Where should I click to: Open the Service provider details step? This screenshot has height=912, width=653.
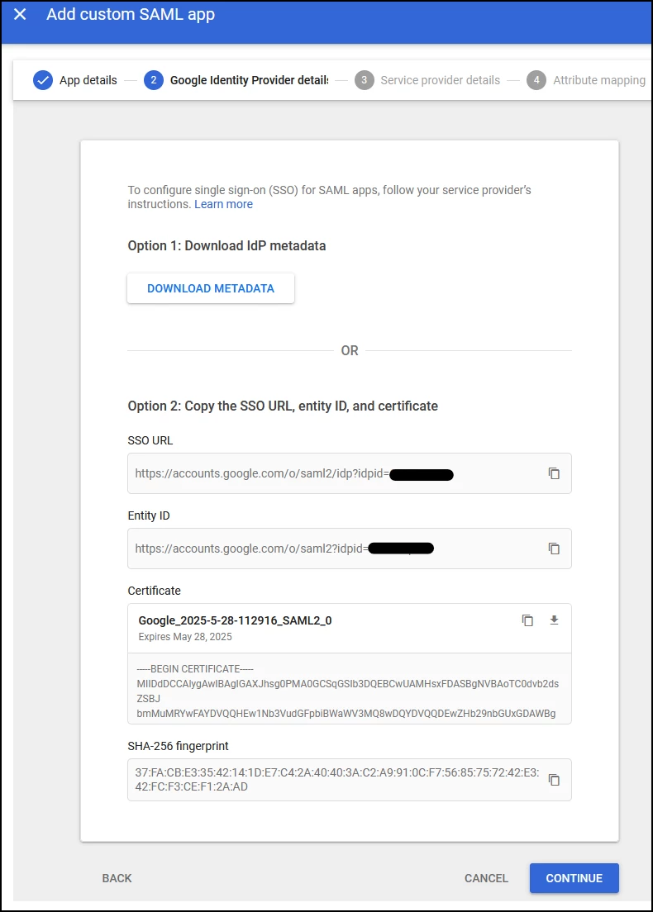[427, 80]
